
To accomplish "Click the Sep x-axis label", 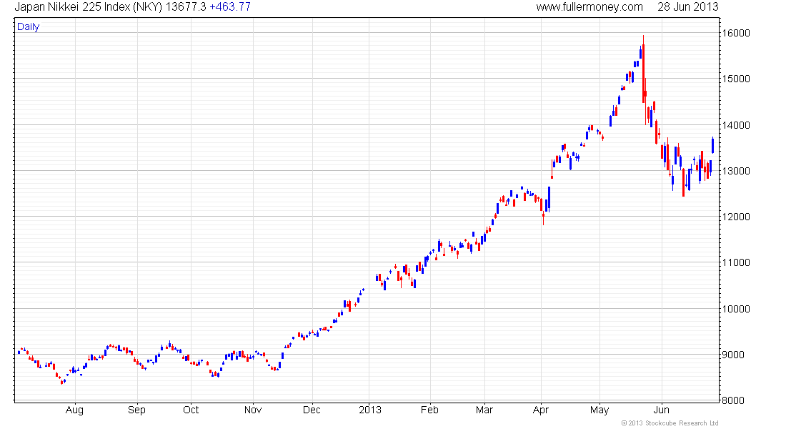I will (x=136, y=410).
